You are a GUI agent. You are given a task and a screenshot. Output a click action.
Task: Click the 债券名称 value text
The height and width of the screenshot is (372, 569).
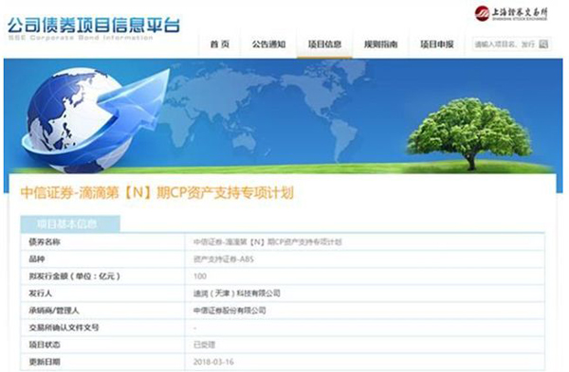click(267, 241)
